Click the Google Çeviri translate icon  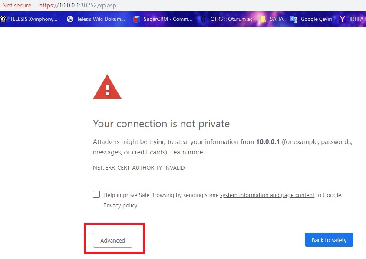tap(294, 19)
